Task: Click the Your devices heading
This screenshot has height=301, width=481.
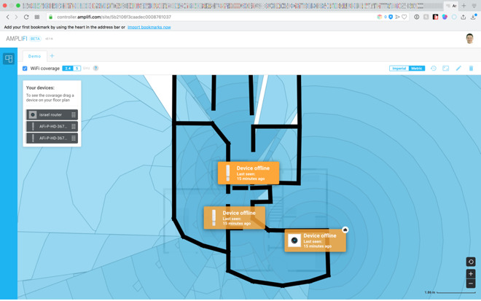Action: click(40, 87)
